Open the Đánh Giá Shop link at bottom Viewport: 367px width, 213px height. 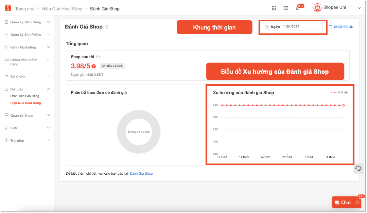pyautogui.click(x=141, y=173)
